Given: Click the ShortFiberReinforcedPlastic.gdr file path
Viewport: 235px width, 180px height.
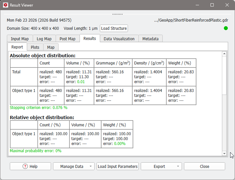Looking at the screenshot, I should click(191, 20).
